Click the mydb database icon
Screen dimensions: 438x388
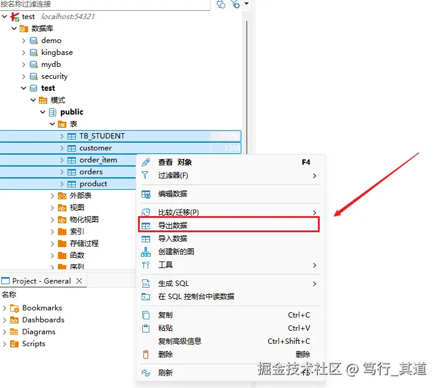click(x=33, y=64)
